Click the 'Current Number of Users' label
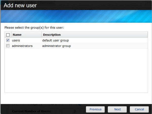 31,111
